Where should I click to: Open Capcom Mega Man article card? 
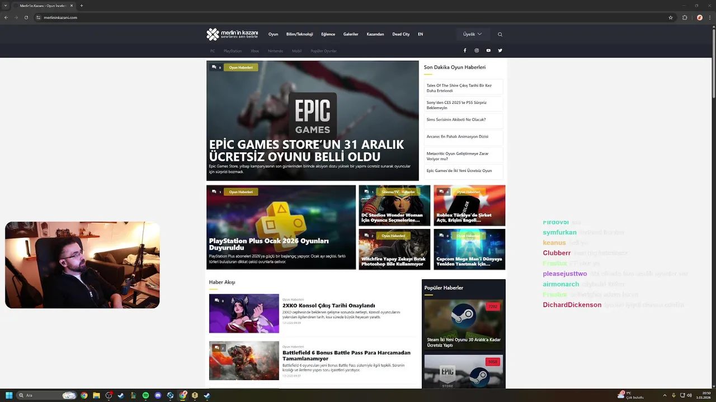tap(469, 249)
